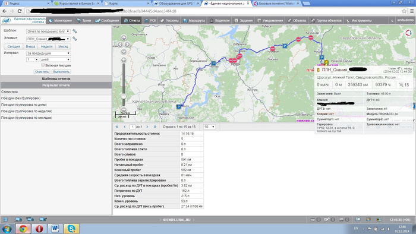Open the Шаблон report template dropdown
Viewport: 416px width, 234px height.
[x=48, y=31]
